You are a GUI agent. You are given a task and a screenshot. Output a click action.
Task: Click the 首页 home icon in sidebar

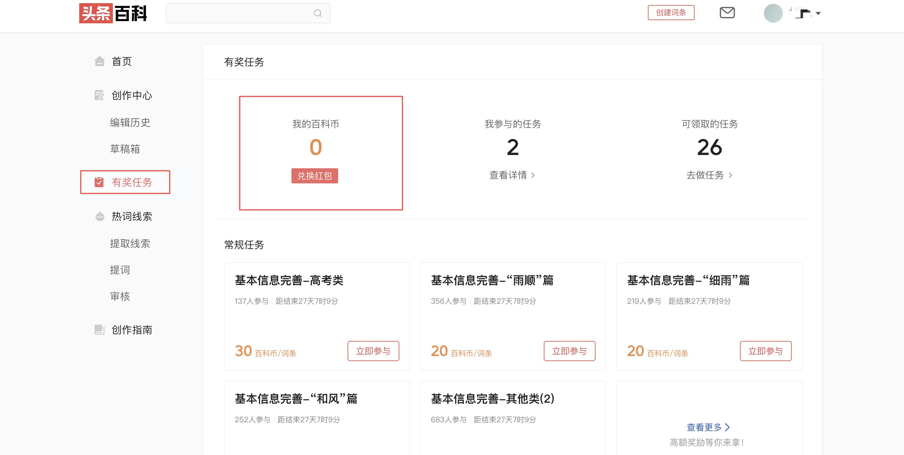99,61
